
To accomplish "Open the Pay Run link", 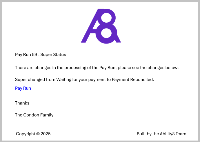I will [23, 88].
